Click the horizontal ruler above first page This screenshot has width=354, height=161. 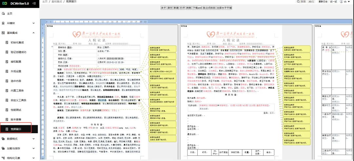pos(97,22)
